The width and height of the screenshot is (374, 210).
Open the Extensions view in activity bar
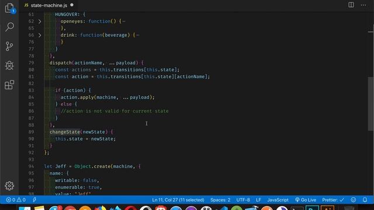pyautogui.click(x=9, y=85)
